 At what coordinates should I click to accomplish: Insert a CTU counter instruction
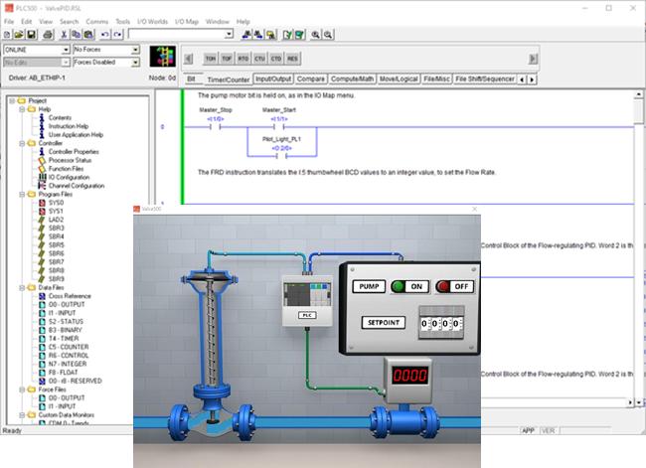[259, 59]
